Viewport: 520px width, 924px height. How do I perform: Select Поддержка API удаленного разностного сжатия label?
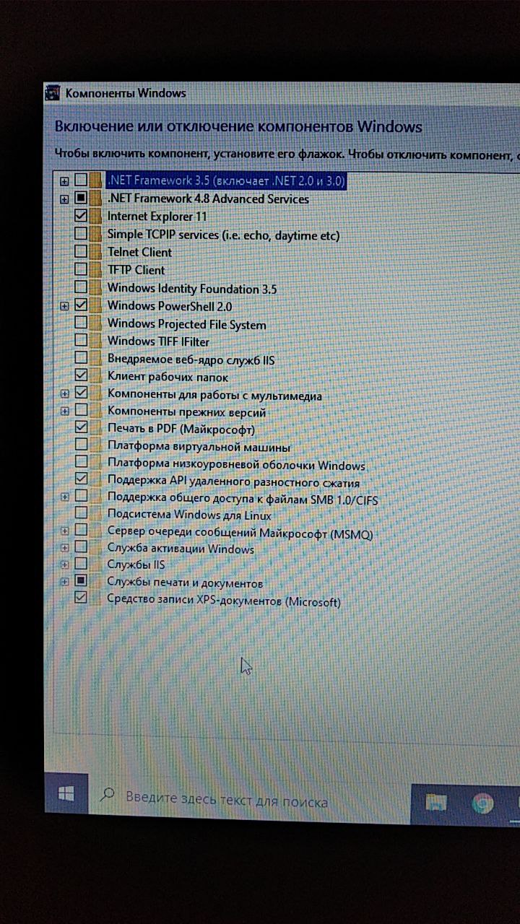pos(233,481)
